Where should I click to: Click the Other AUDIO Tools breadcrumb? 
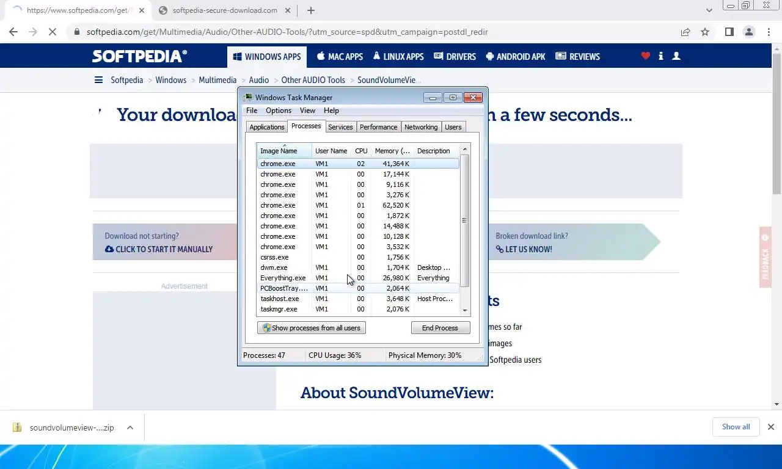[x=313, y=80]
